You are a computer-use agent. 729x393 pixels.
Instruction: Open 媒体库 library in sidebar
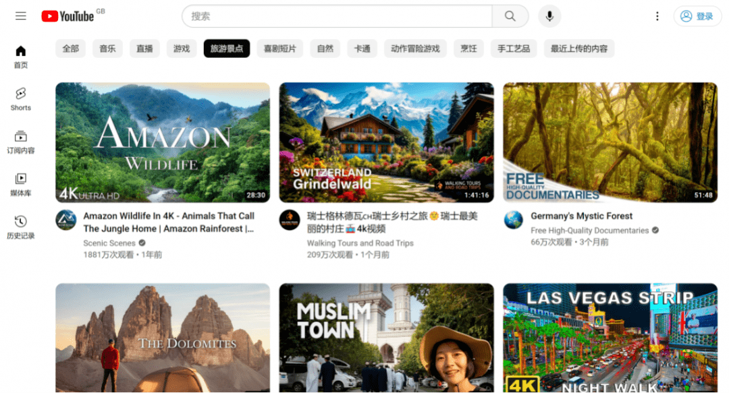pos(21,184)
